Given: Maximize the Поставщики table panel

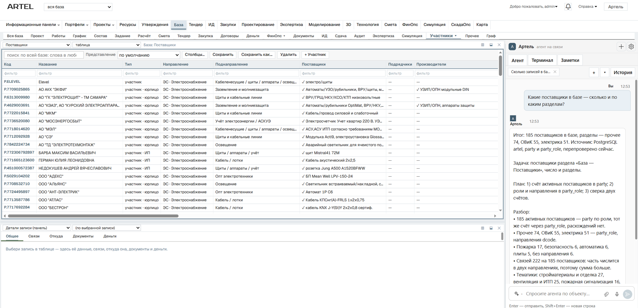Looking at the screenshot, I should pos(491,45).
